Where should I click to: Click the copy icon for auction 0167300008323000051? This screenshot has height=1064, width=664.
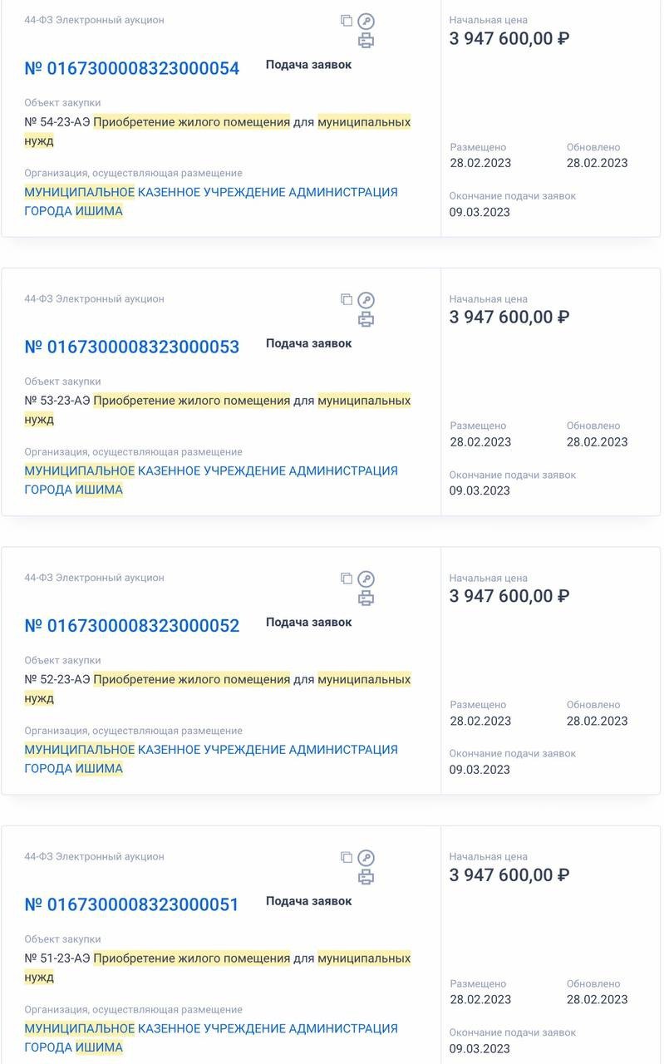347,857
